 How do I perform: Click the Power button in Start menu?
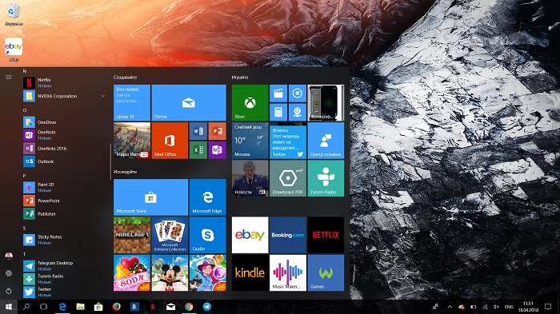(x=9, y=291)
